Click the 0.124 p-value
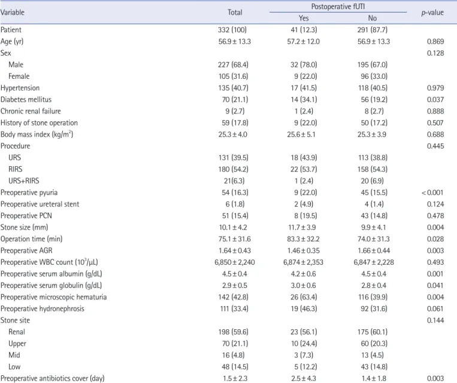This screenshot has height=383, width=457. click(435, 204)
